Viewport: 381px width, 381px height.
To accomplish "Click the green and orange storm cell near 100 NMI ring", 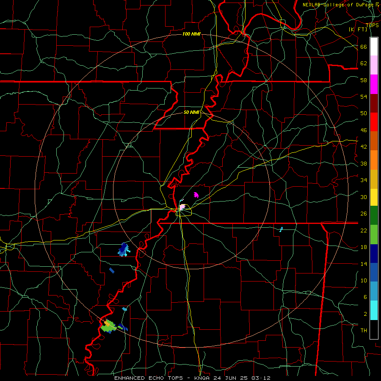I will [108, 326].
